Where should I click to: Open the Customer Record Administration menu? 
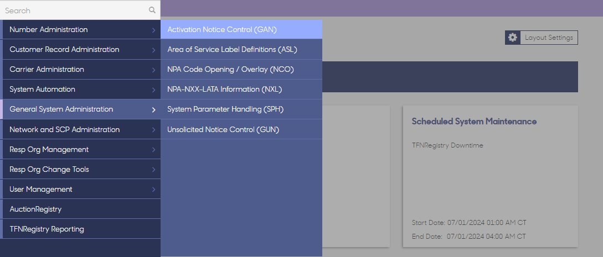pyautogui.click(x=80, y=50)
